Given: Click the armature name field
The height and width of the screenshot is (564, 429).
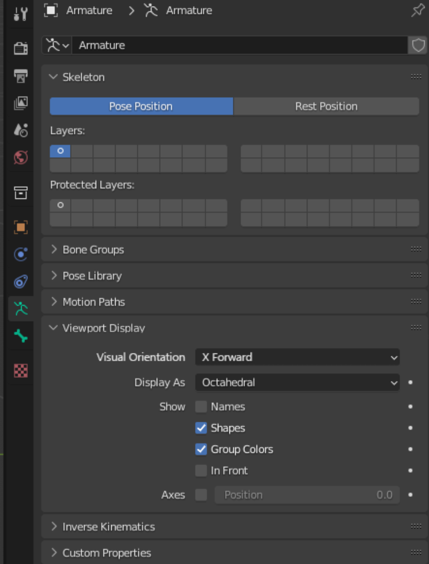Looking at the screenshot, I should [x=240, y=46].
